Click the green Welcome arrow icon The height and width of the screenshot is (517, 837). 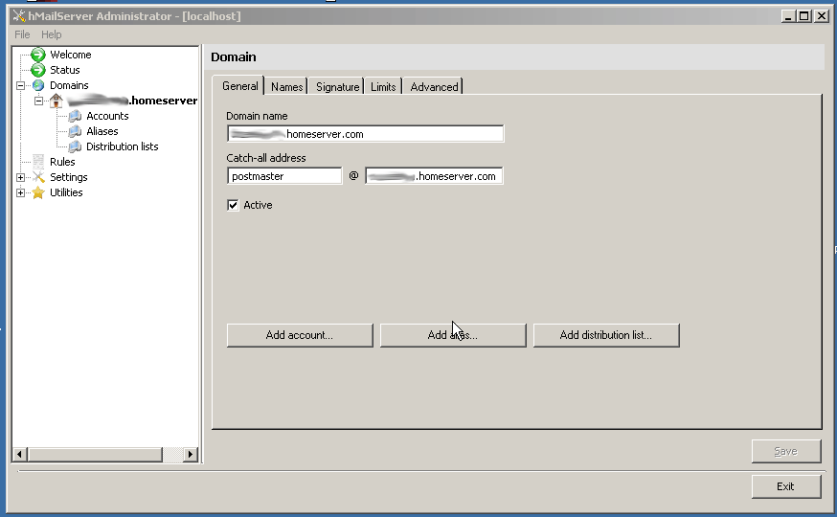tap(38, 55)
